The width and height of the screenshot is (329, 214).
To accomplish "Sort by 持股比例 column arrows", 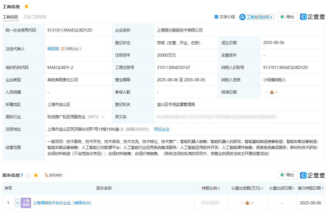I will (x=219, y=188).
